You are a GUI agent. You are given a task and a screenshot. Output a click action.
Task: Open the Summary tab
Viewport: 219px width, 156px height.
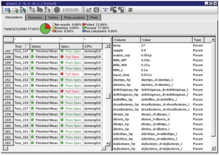(35, 18)
